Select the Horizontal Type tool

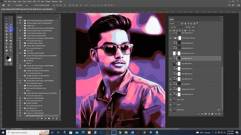point(6,44)
